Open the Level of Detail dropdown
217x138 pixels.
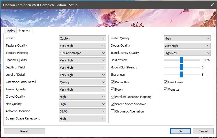point(82,75)
